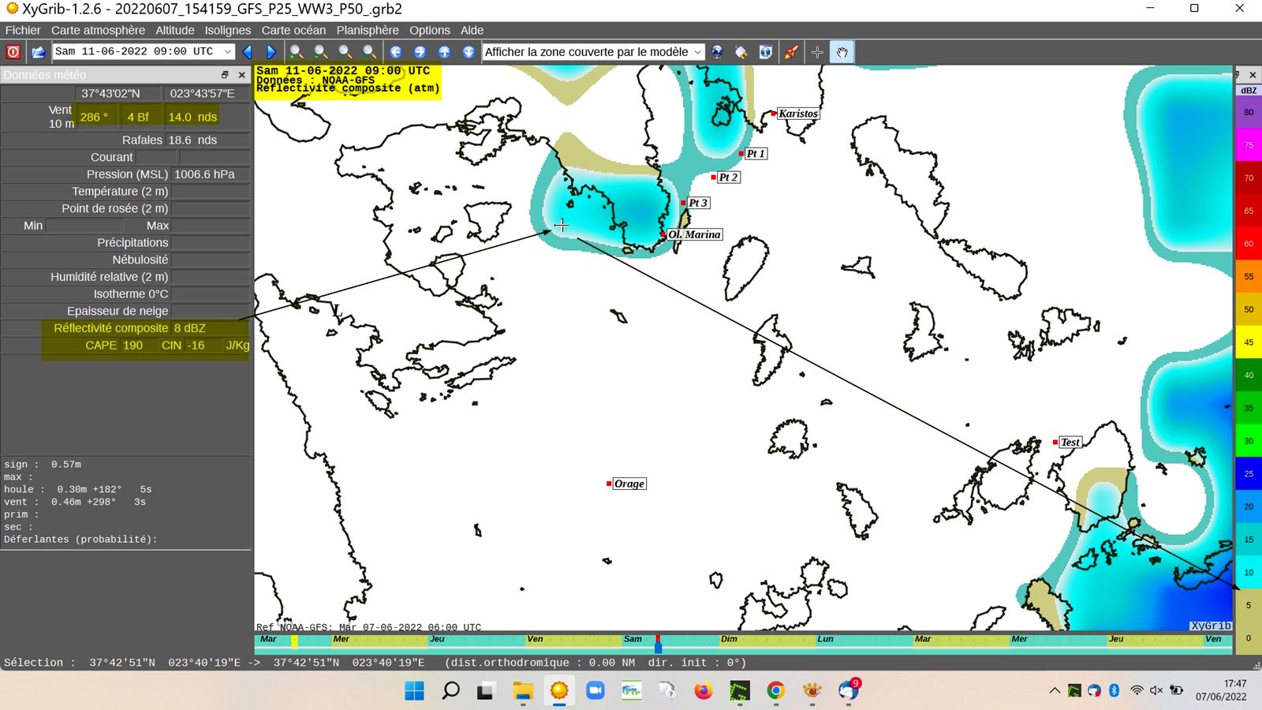The height and width of the screenshot is (710, 1262).
Task: Click the Ol. Marina point label
Action: click(x=694, y=234)
